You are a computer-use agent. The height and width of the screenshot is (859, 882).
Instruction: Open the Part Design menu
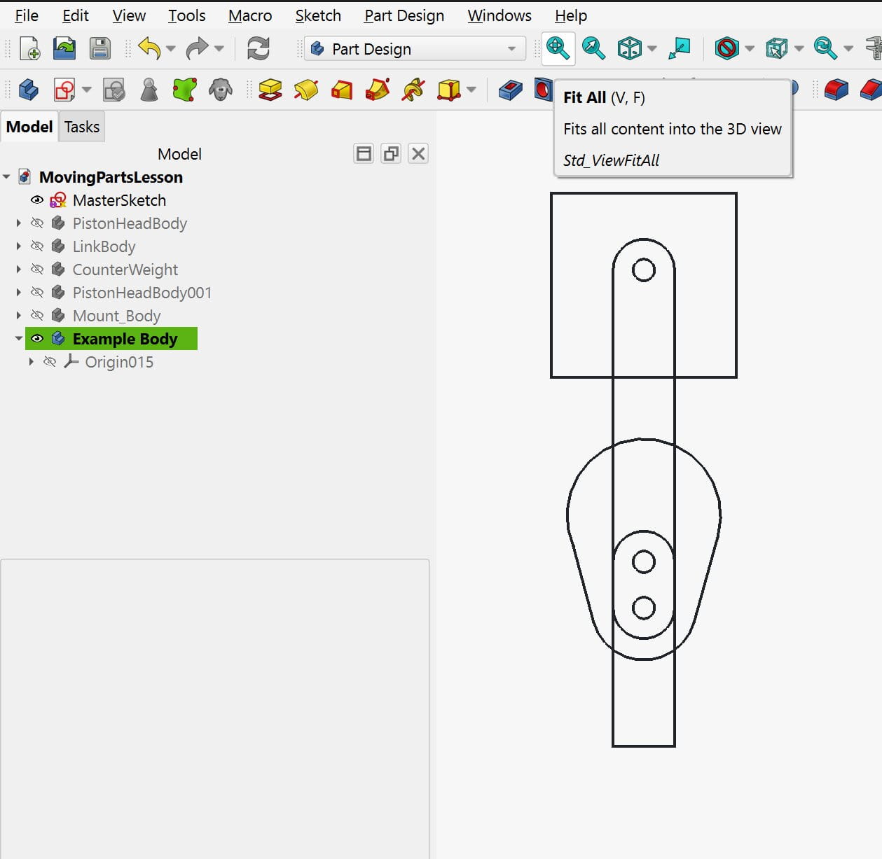click(x=404, y=15)
